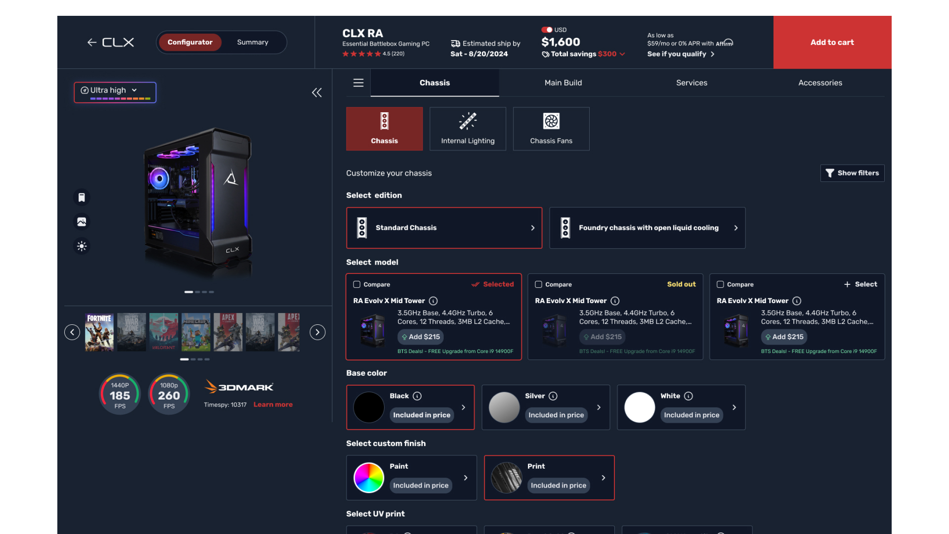Screen dimensions: 949x534
Task: Click the info icon next to Black
Action: 417,396
